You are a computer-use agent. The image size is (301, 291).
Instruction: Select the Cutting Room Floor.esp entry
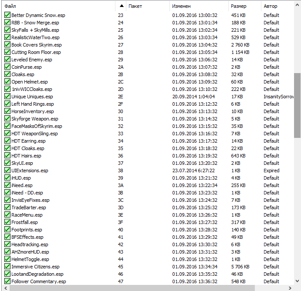click(36, 52)
